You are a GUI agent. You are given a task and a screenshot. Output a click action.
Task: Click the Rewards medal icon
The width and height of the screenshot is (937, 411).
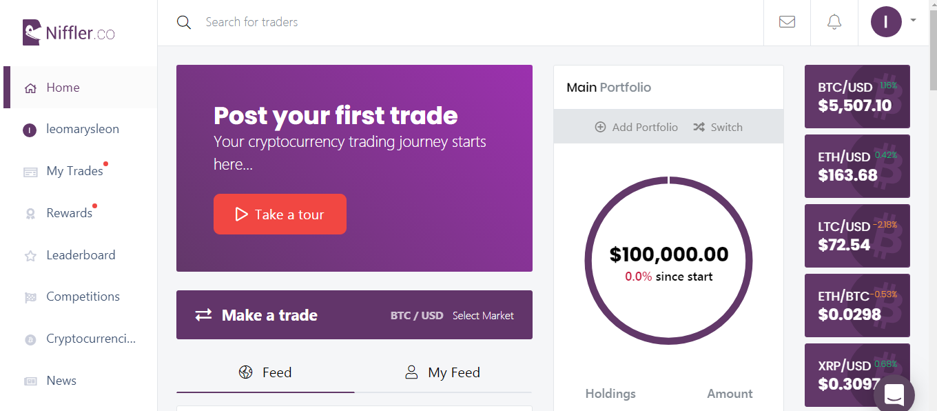point(30,214)
